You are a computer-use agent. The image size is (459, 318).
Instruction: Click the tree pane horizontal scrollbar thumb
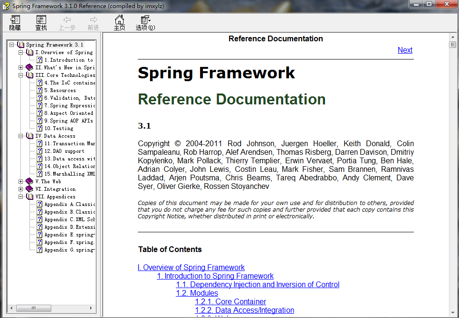(34, 308)
